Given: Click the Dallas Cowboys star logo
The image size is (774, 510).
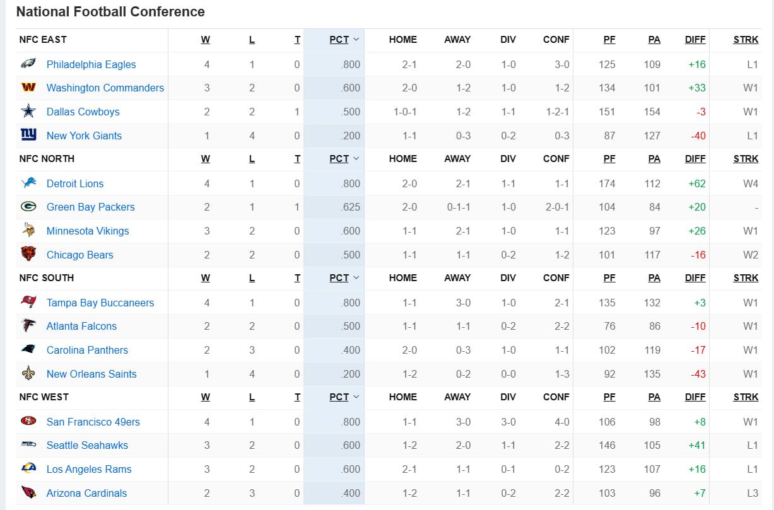Looking at the screenshot, I should point(28,112).
